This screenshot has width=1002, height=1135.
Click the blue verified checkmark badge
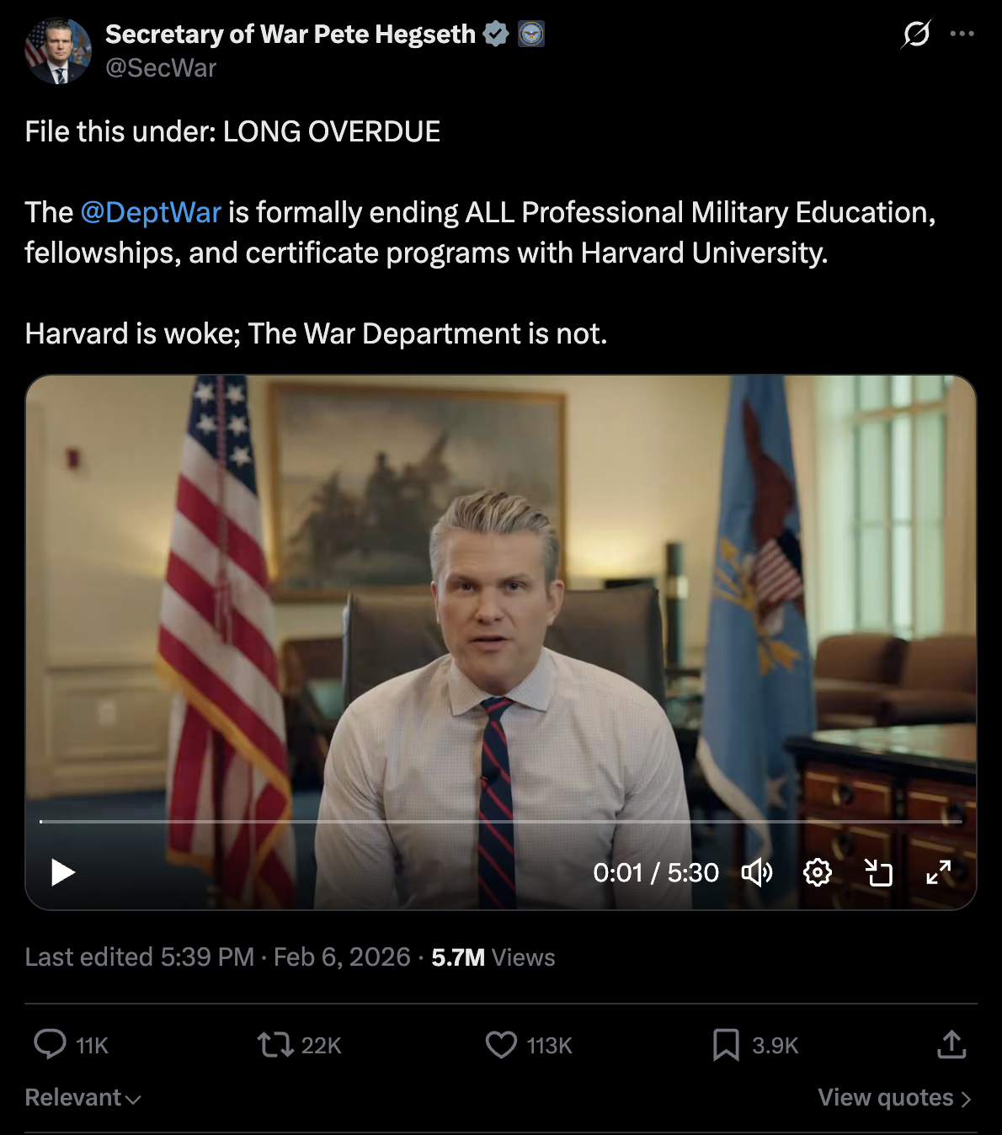[x=496, y=34]
